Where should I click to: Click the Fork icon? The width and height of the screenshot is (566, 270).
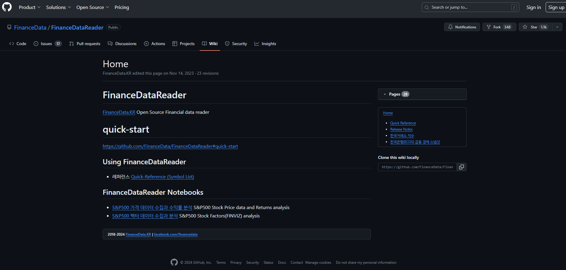click(x=489, y=27)
